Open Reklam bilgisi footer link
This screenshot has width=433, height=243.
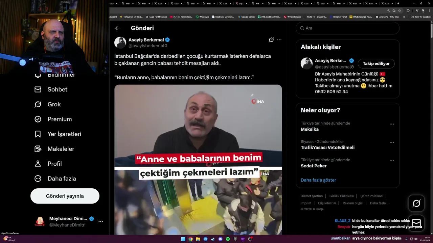point(353,203)
